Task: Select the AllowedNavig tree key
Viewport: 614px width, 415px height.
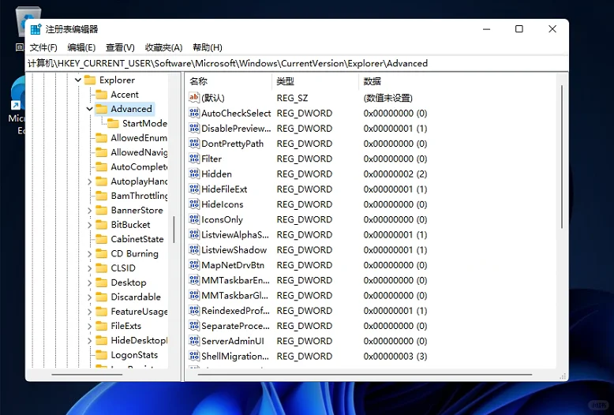Action: [139, 152]
